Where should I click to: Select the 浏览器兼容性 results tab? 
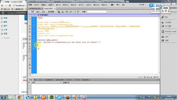[x=49, y=80]
